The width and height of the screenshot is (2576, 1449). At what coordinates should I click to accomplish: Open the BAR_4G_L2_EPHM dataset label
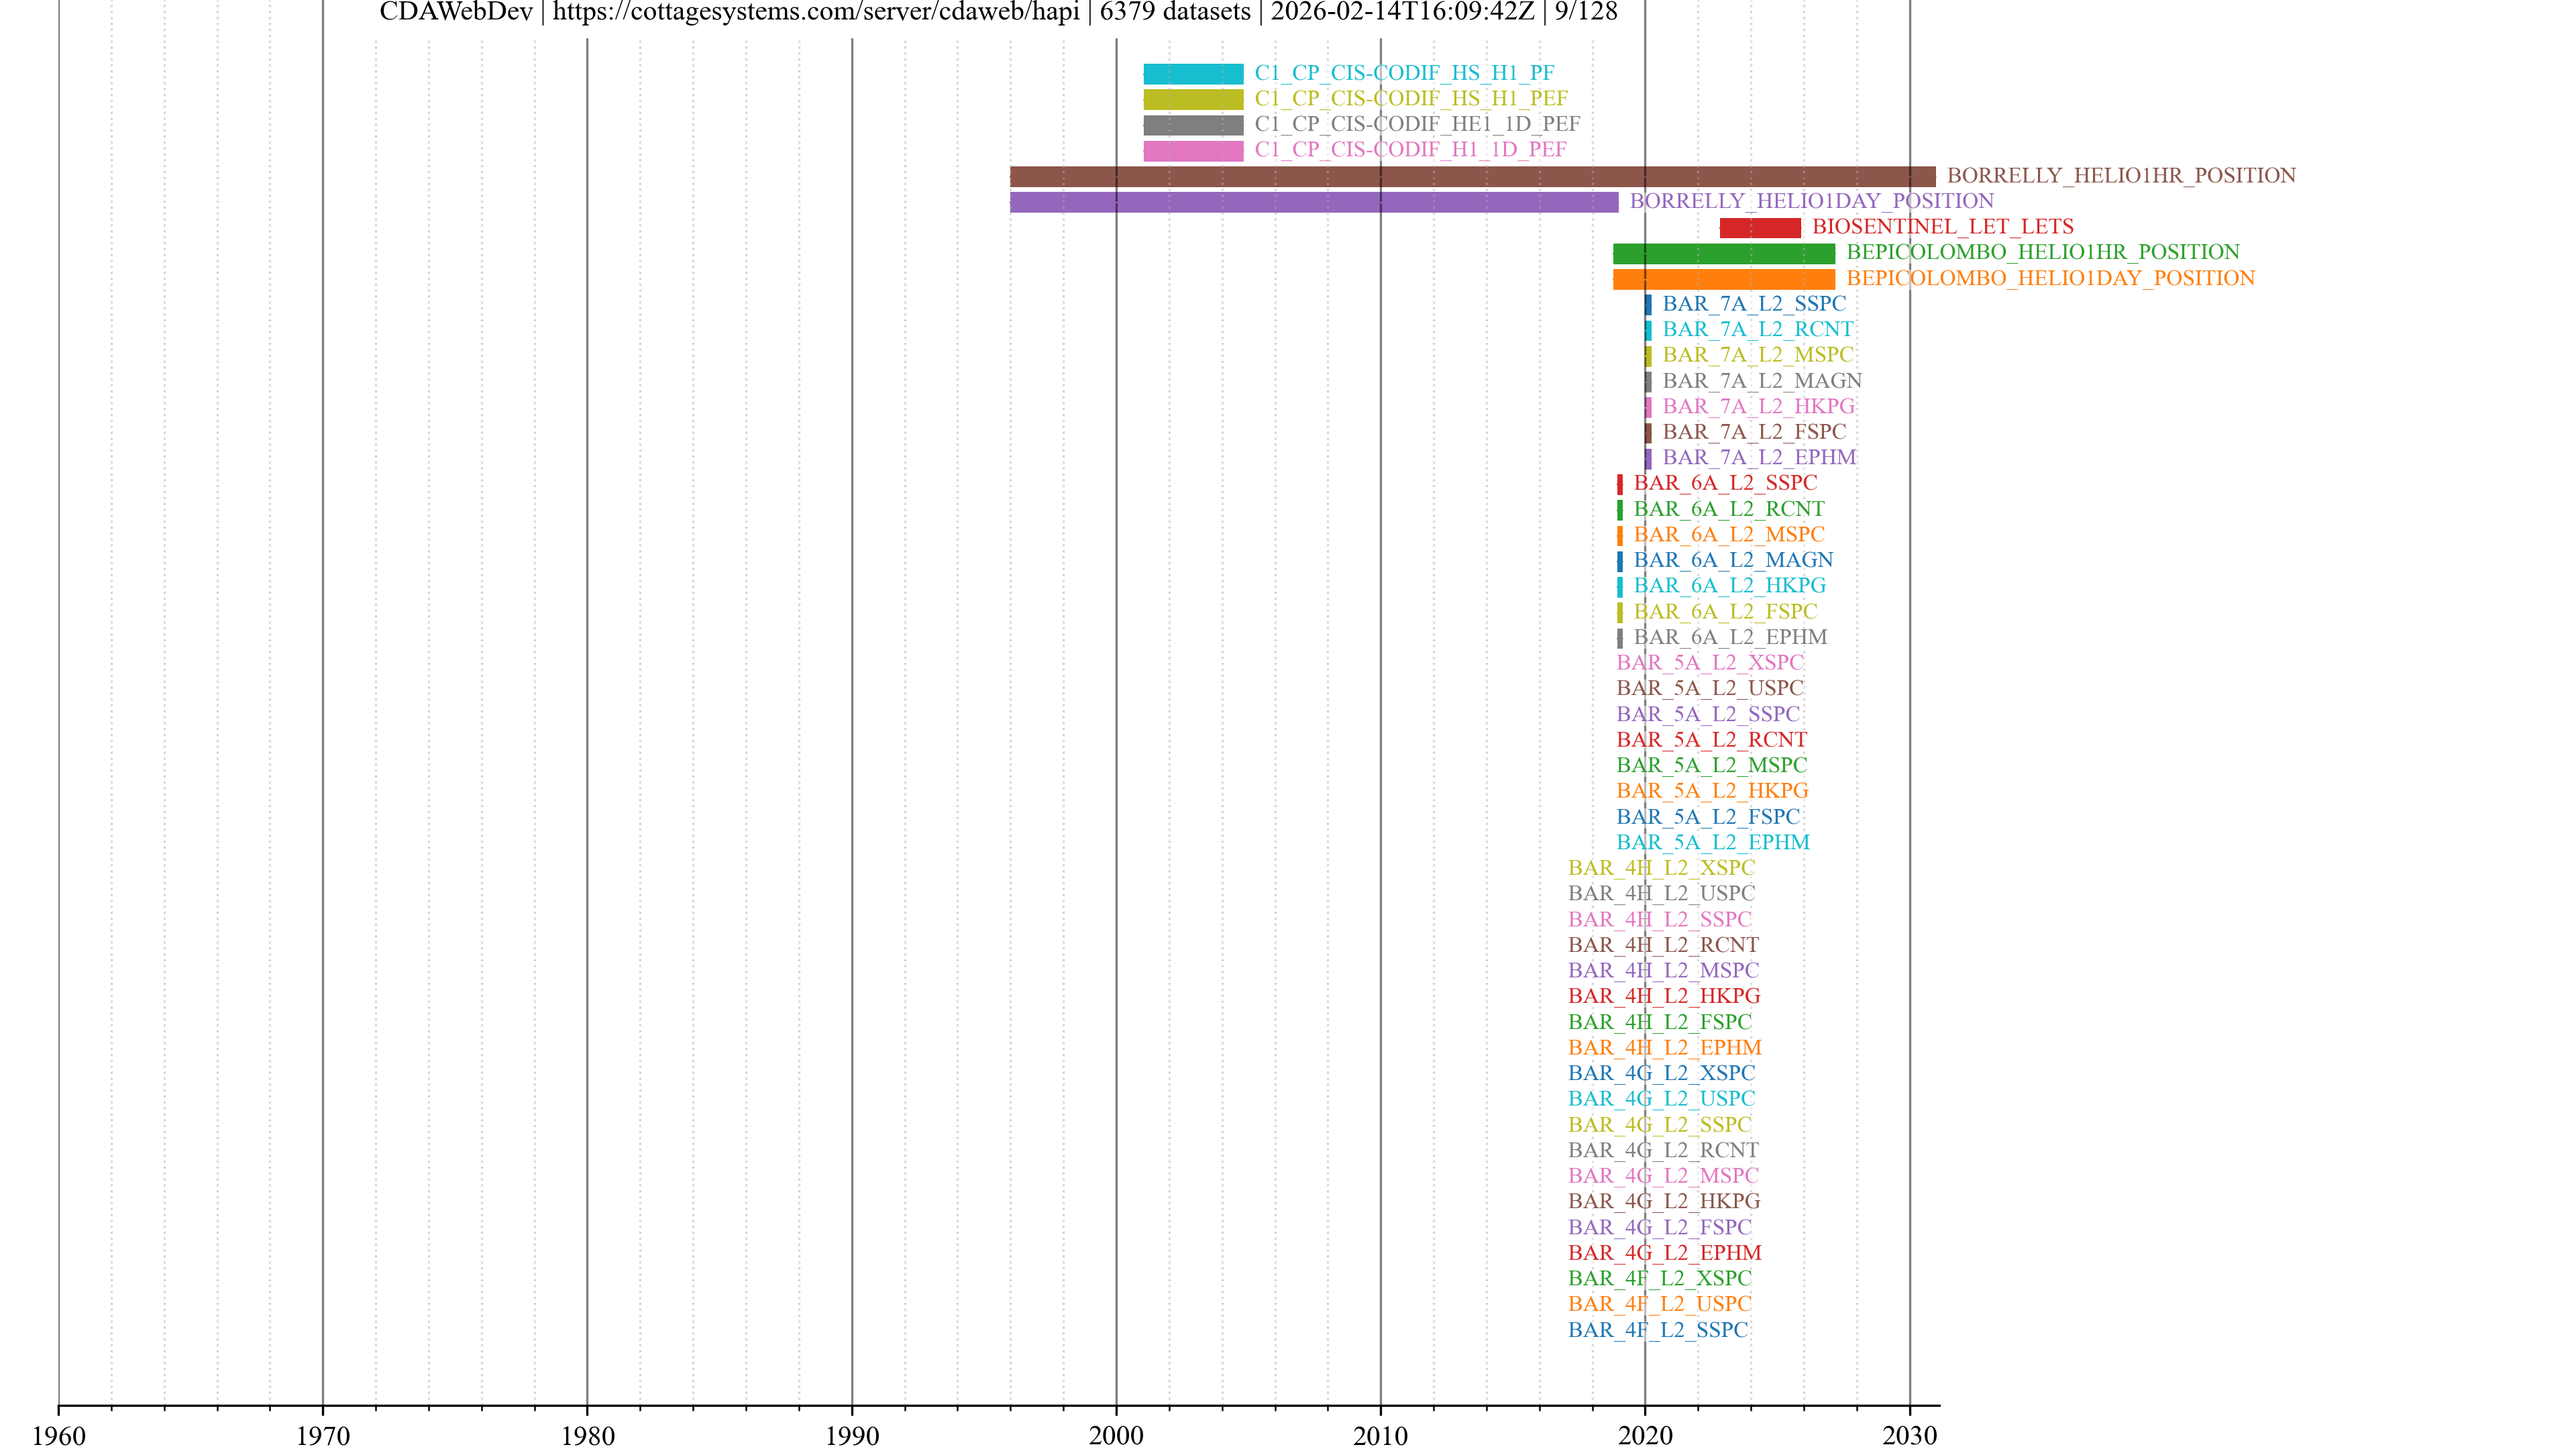pyautogui.click(x=1664, y=1253)
